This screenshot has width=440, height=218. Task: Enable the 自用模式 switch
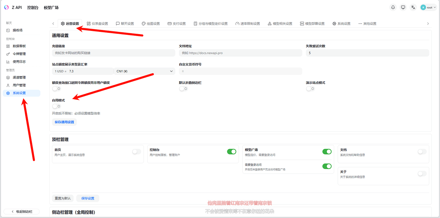click(56, 106)
